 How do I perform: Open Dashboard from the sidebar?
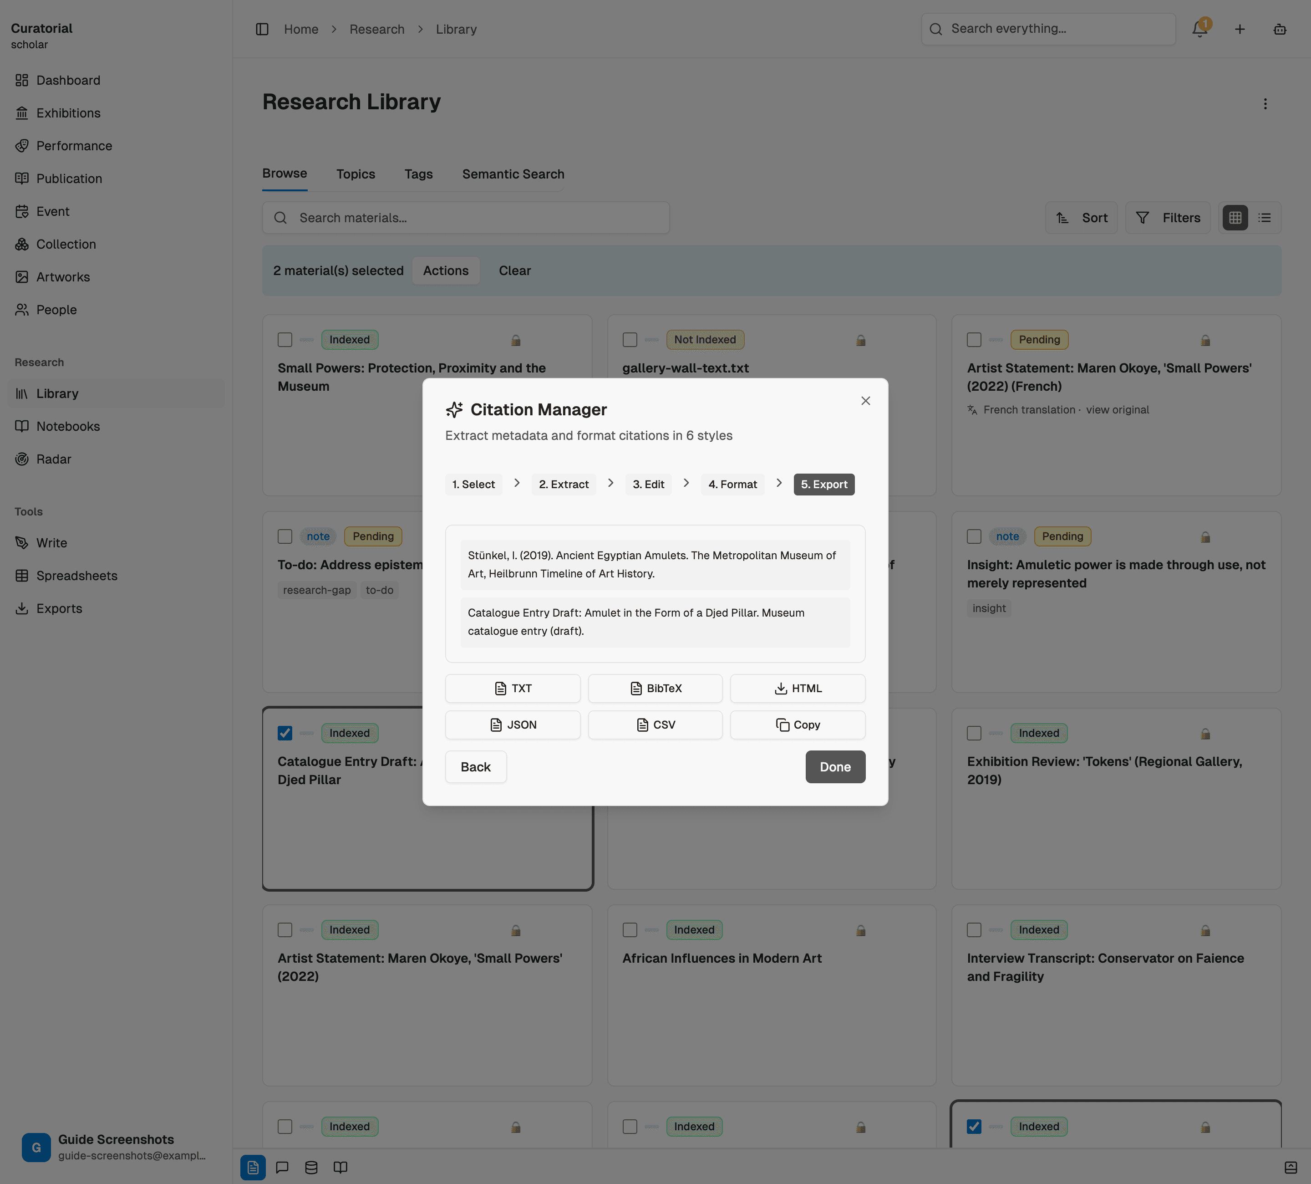coord(116,80)
